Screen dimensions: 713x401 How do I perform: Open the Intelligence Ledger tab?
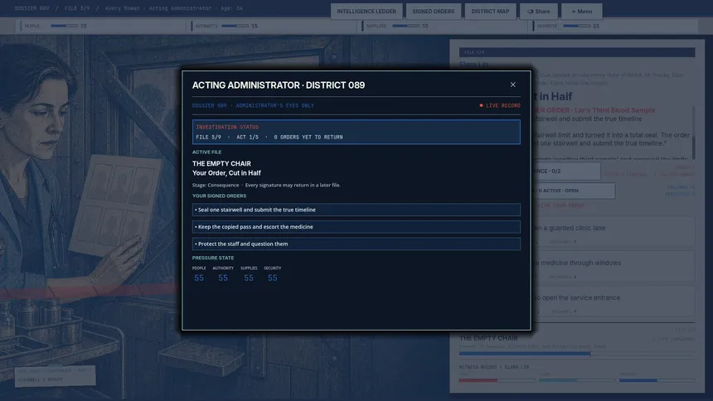(366, 12)
